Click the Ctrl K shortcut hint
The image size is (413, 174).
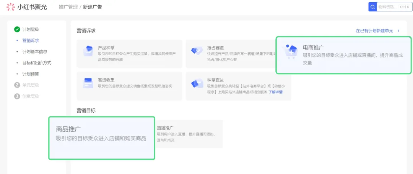pos(405,7)
